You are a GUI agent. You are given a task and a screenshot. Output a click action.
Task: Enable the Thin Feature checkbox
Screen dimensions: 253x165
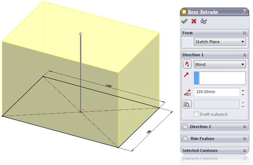[185, 138]
